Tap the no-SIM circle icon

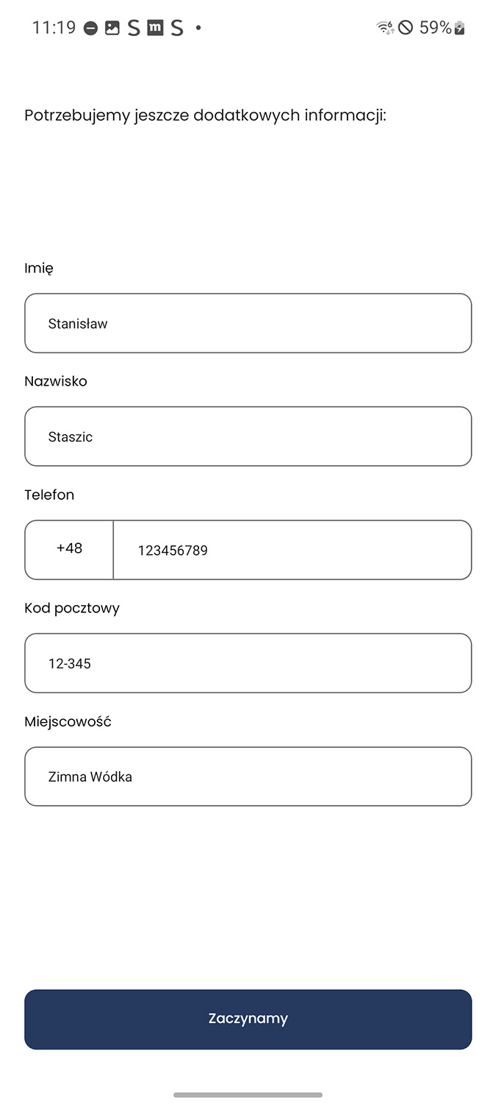coord(406,28)
